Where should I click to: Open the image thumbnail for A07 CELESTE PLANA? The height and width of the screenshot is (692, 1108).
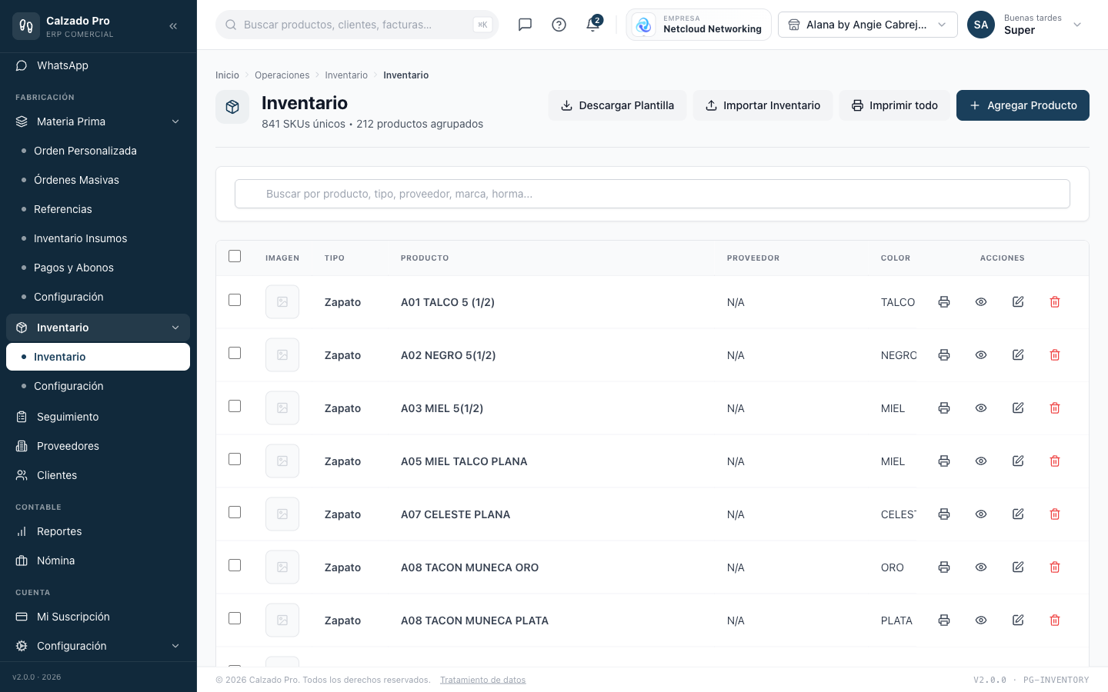tap(282, 514)
